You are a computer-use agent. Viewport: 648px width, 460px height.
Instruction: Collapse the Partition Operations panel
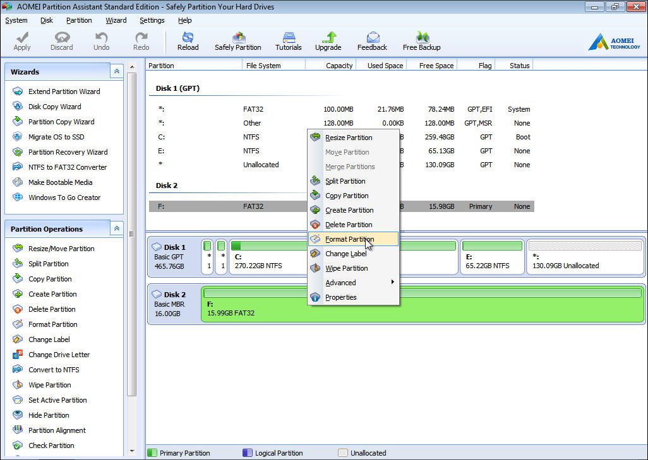point(116,228)
